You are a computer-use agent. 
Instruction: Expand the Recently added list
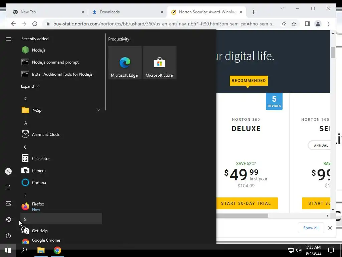click(30, 86)
